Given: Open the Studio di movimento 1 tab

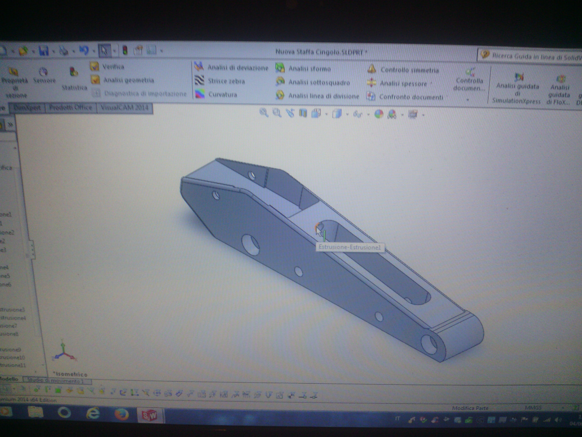Looking at the screenshot, I should (57, 381).
